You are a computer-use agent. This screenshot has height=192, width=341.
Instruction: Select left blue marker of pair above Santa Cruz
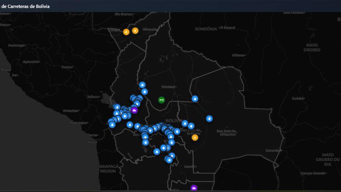pyautogui.click(x=185, y=123)
